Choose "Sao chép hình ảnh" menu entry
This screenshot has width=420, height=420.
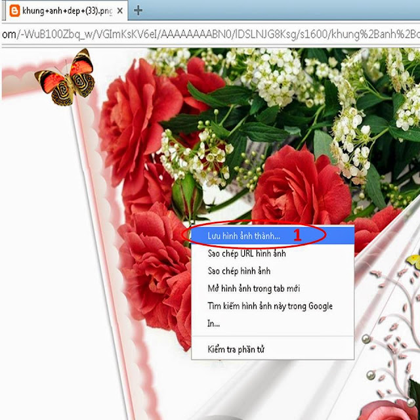click(x=273, y=271)
